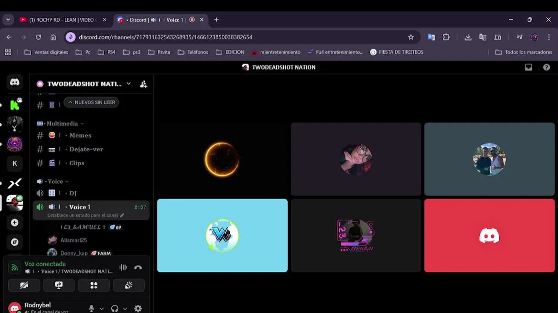Click the add a server plus icon
The image size is (558, 313).
coord(15,223)
